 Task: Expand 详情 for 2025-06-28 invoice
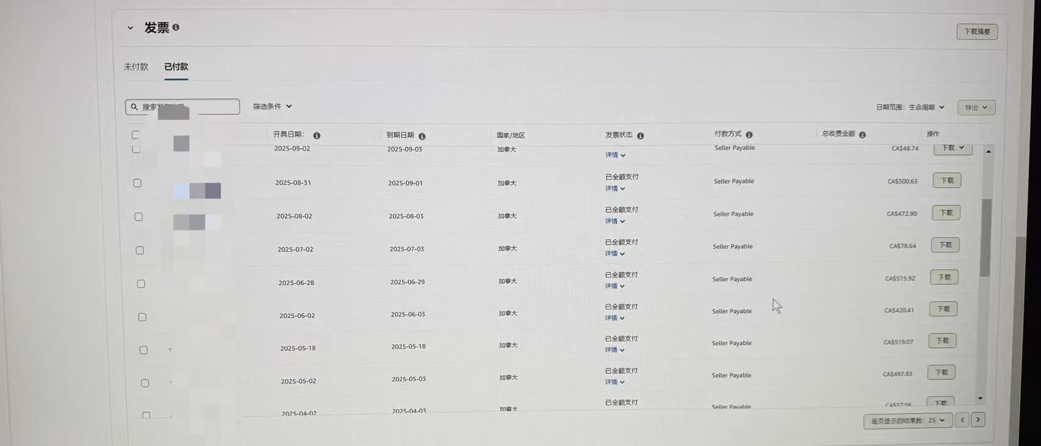point(615,286)
